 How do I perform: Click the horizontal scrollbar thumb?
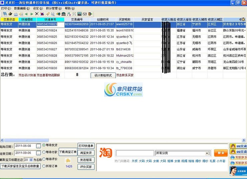pyautogui.click(x=26, y=140)
